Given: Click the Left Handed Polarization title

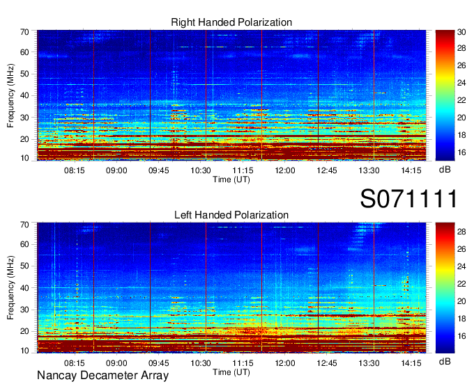Looking at the screenshot, I should (231, 215).
